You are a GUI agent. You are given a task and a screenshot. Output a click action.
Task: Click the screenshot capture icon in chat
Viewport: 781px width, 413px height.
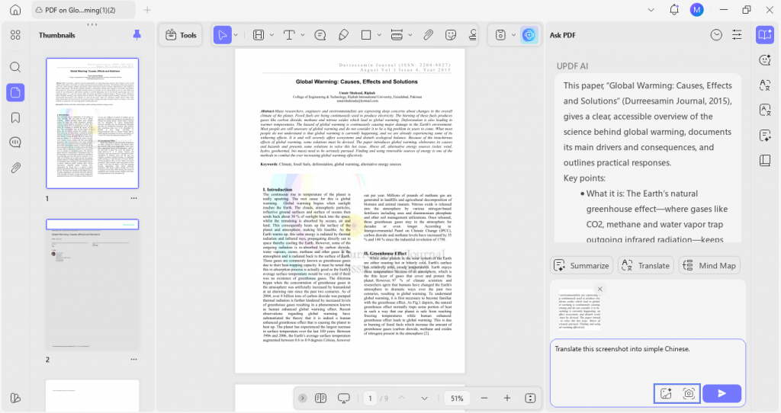pyautogui.click(x=689, y=394)
